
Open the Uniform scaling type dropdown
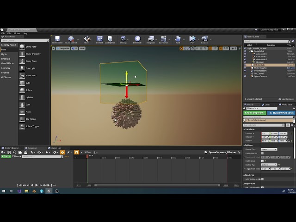click(x=269, y=165)
